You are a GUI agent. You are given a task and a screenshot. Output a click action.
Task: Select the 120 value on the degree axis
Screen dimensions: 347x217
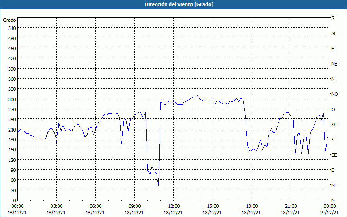(x=12, y=160)
